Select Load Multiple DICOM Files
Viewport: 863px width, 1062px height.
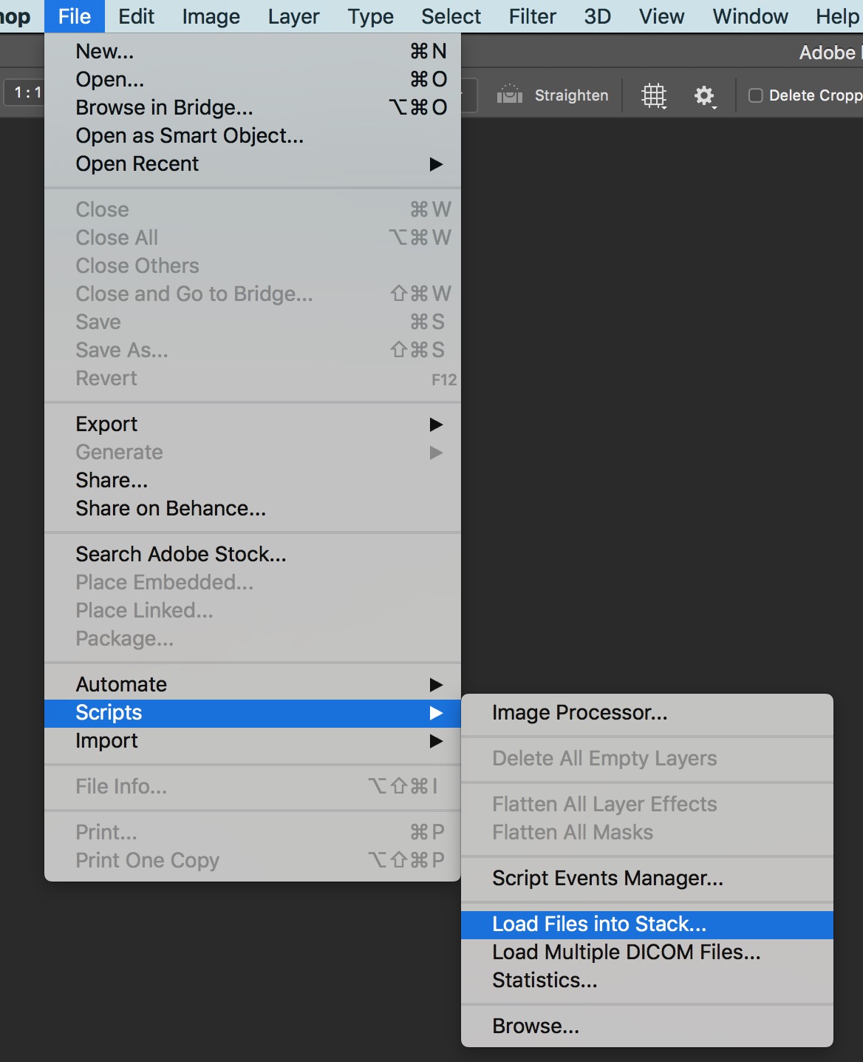[626, 952]
